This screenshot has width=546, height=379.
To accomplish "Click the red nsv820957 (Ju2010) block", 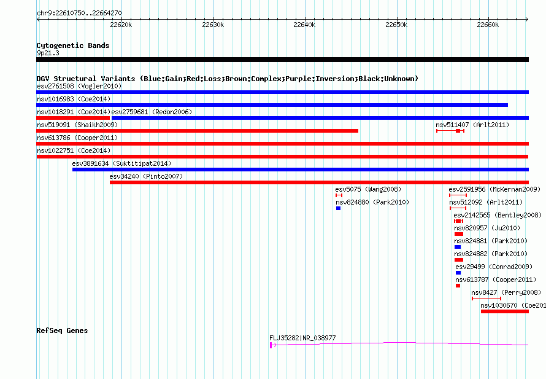I will pos(459,234).
